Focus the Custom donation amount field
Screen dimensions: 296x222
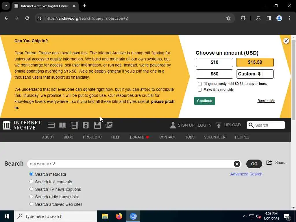(267, 74)
